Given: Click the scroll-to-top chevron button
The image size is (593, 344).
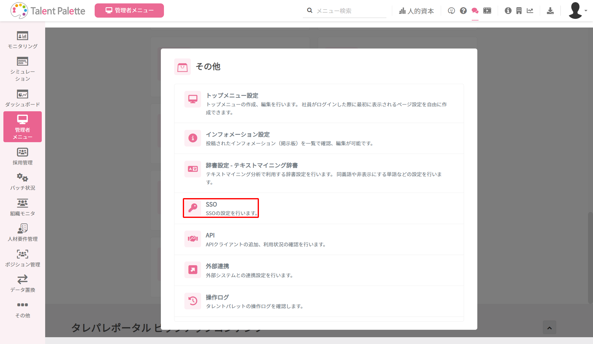Looking at the screenshot, I should 549,328.
